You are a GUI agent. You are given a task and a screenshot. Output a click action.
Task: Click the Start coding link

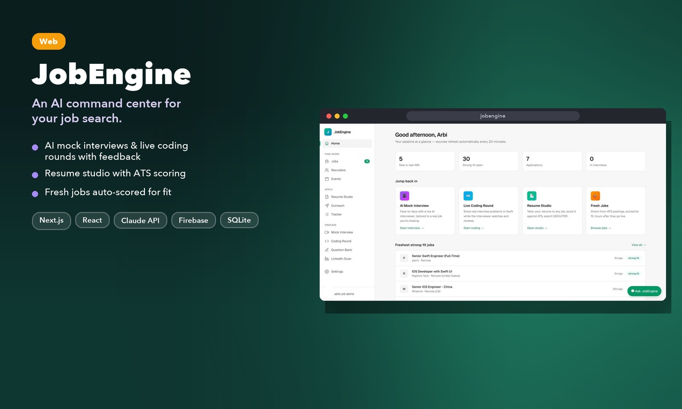click(x=474, y=228)
